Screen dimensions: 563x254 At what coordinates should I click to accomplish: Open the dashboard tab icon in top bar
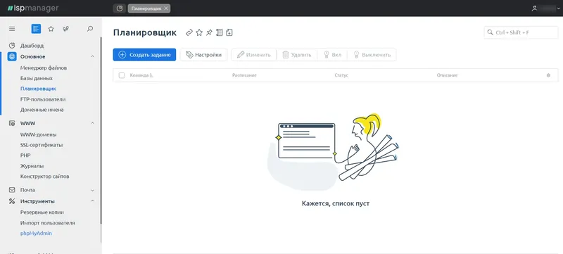120,8
